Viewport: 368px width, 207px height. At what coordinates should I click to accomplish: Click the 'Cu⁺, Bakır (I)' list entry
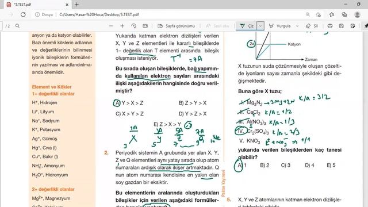[x=45, y=156]
